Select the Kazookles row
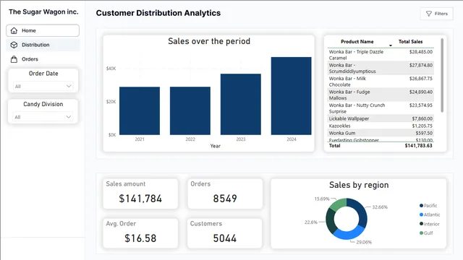 (381, 126)
